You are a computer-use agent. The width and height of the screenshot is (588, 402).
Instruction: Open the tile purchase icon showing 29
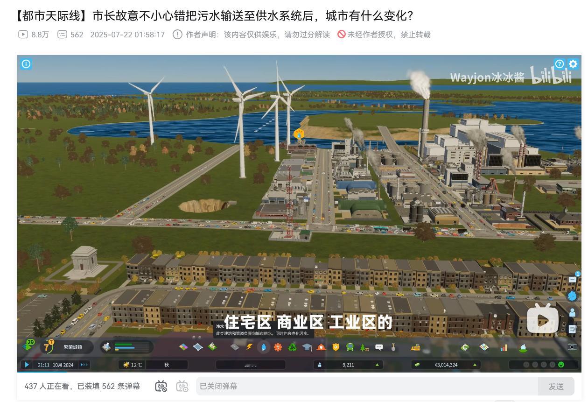(28, 346)
